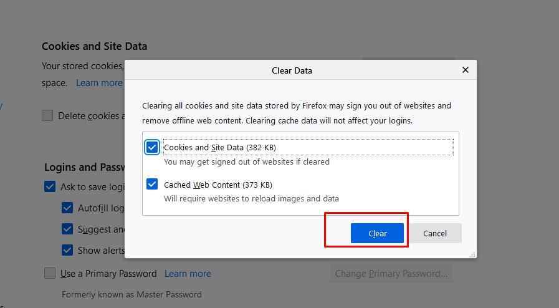Enable Use a Primary Password checkbox
Image resolution: width=559 pixels, height=308 pixels.
(50, 274)
